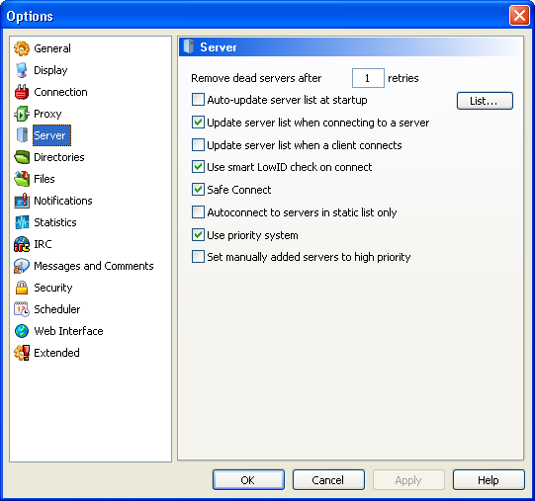Select the Statistics category label
The width and height of the screenshot is (535, 501).
[x=55, y=222]
